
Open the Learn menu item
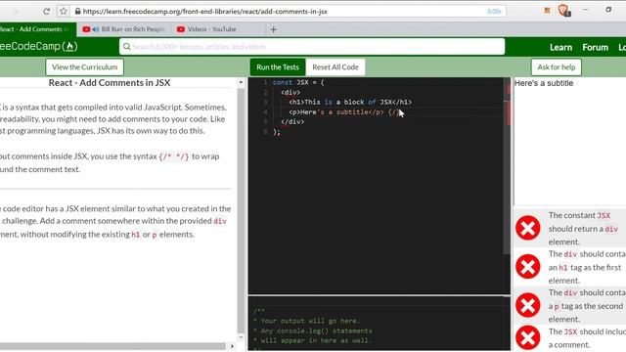coord(560,47)
